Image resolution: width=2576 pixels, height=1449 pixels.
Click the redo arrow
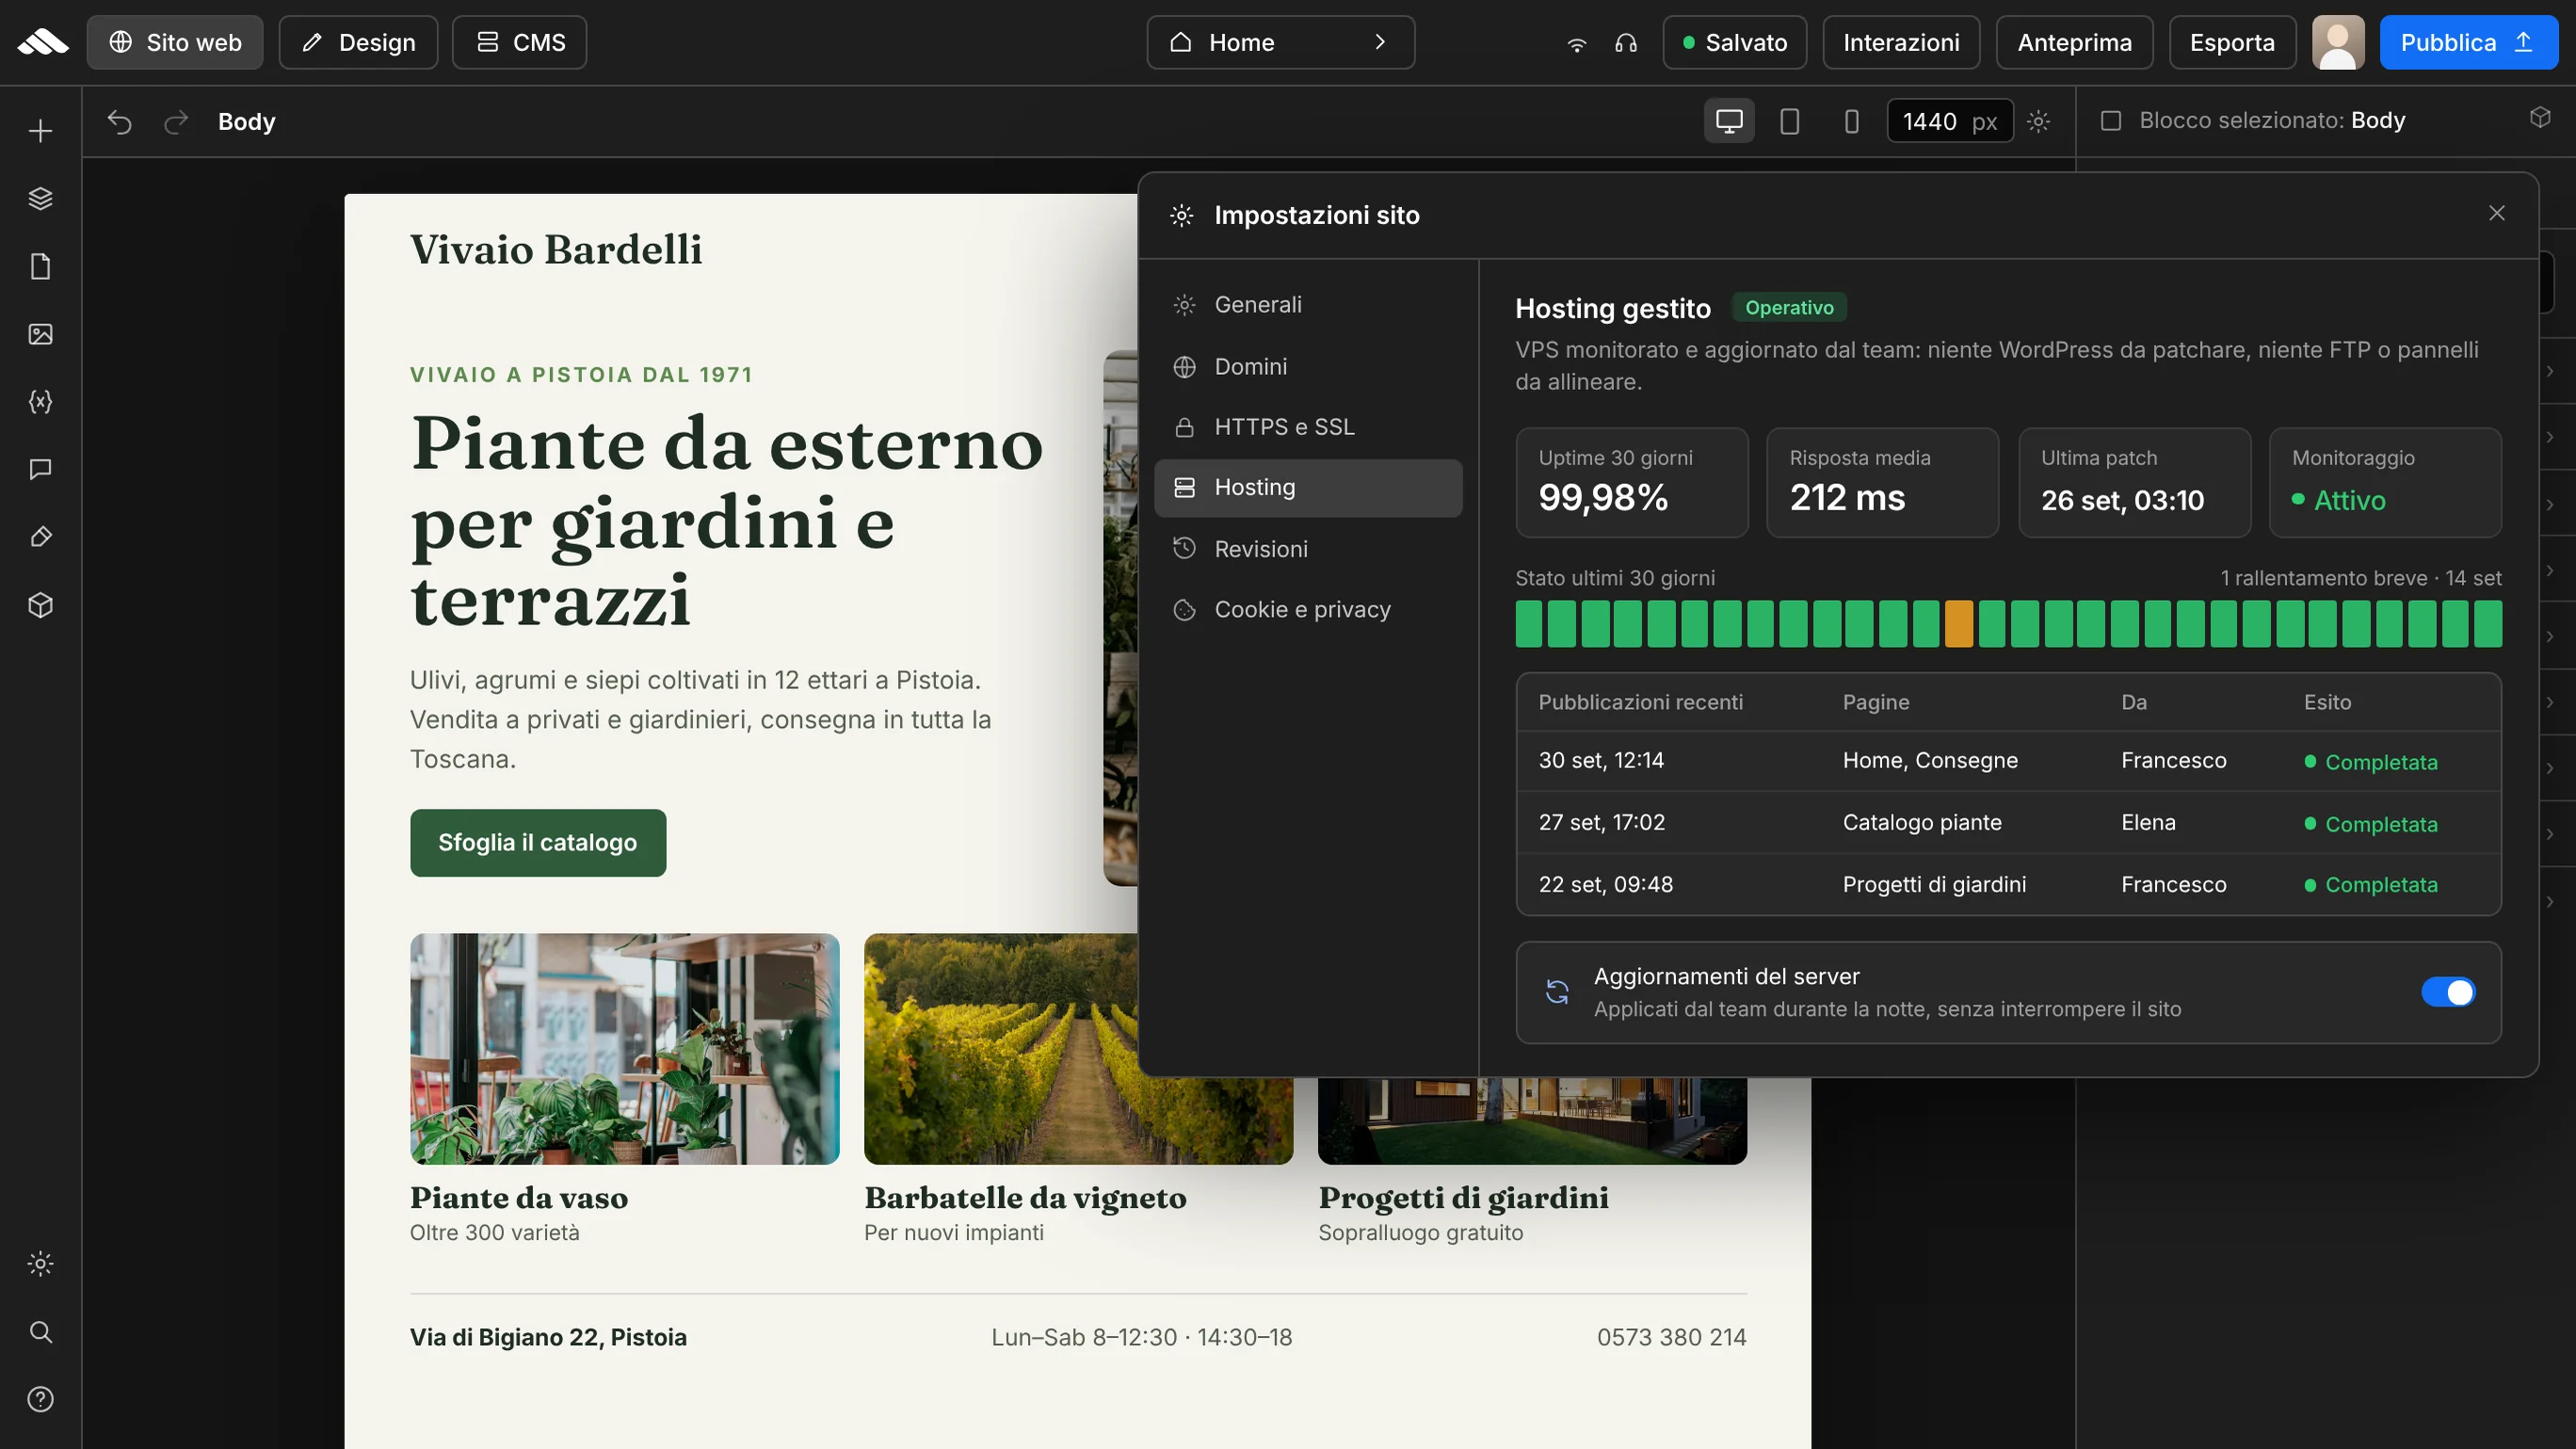(x=176, y=122)
